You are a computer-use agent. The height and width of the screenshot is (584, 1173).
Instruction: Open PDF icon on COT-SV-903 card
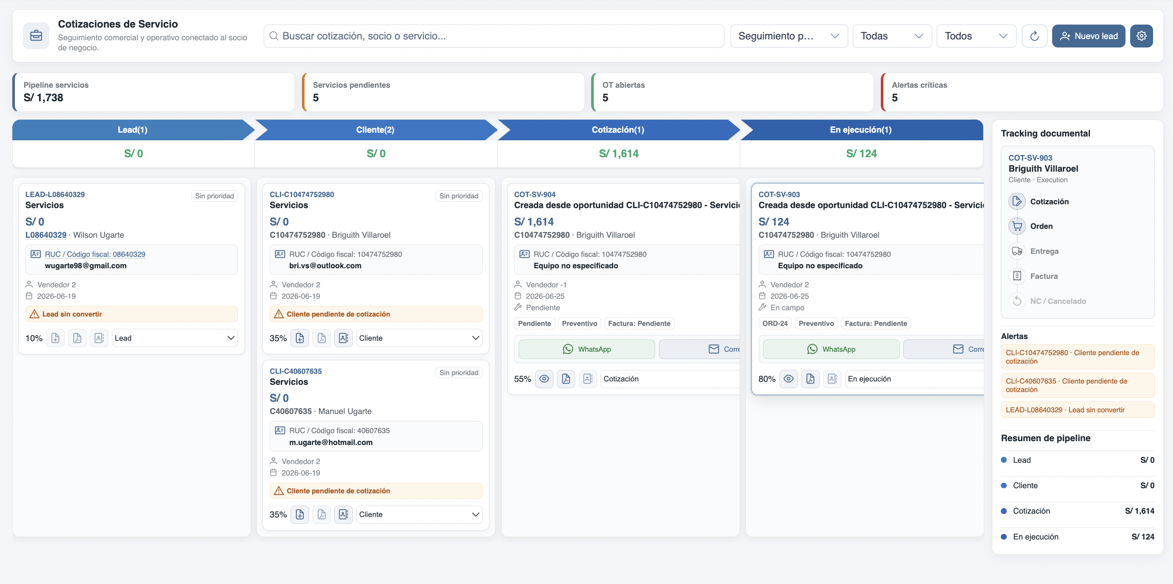pos(810,379)
